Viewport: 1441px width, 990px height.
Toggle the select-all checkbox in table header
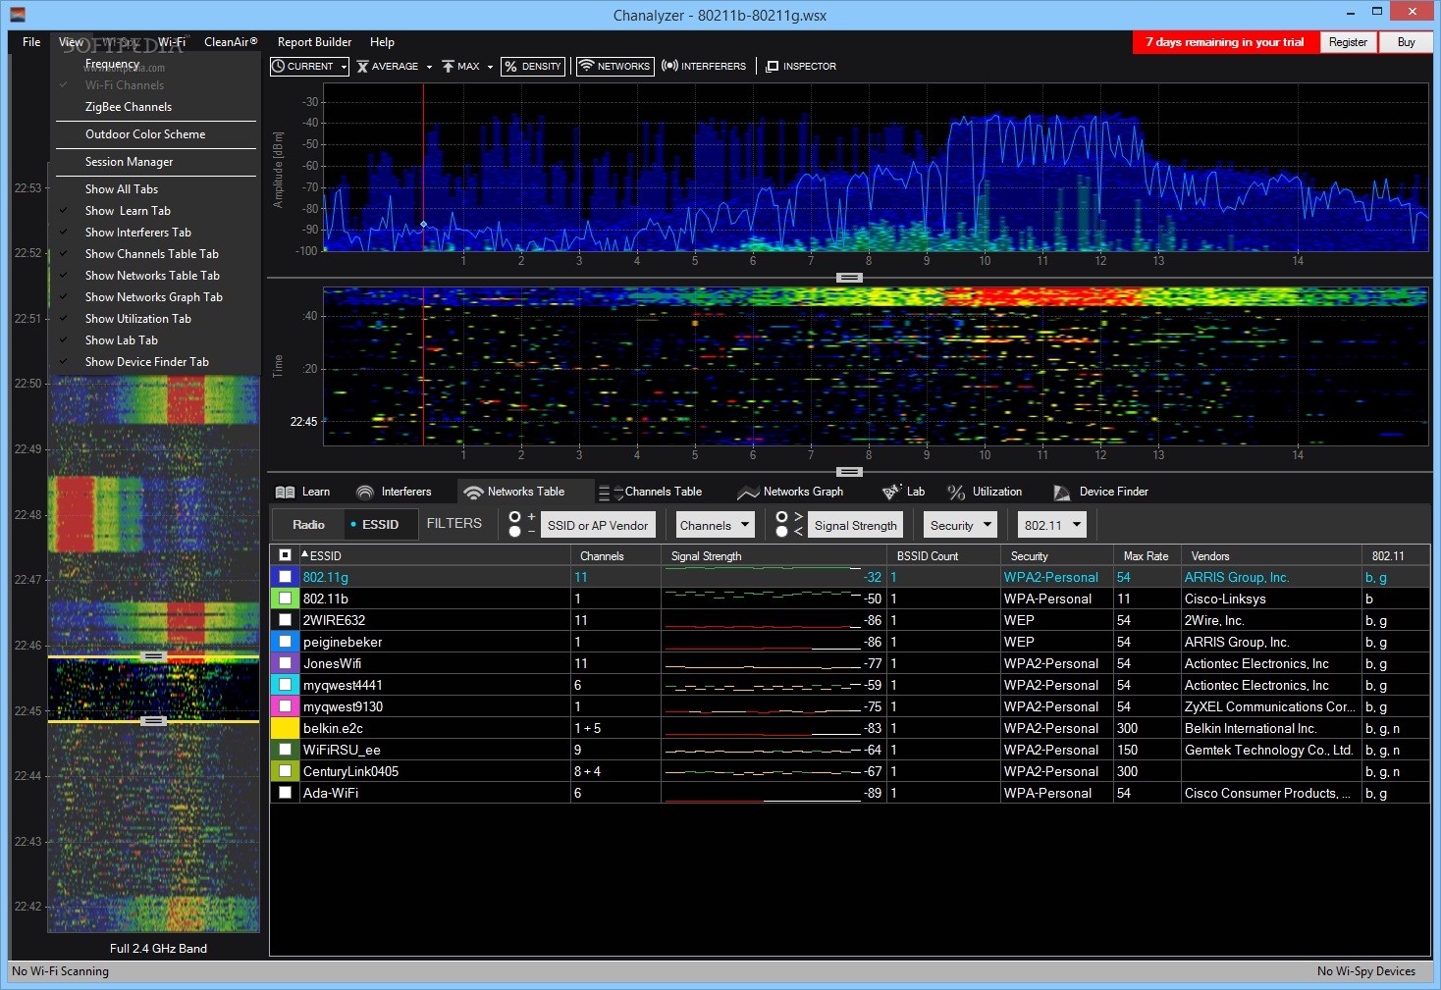[x=285, y=555]
